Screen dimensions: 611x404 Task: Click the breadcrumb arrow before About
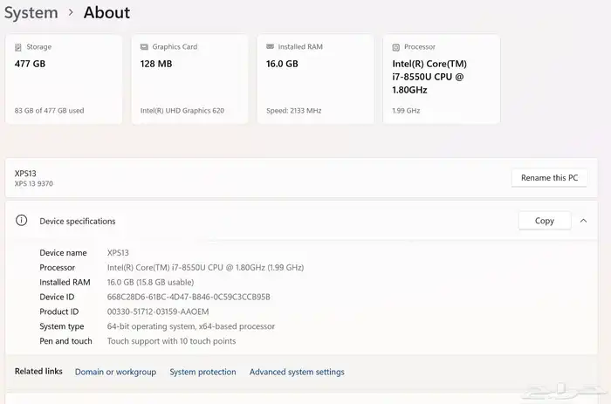[71, 13]
